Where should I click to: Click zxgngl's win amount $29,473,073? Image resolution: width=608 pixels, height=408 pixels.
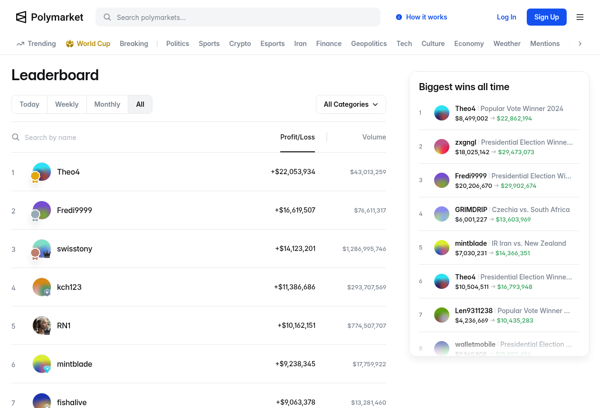[516, 152]
